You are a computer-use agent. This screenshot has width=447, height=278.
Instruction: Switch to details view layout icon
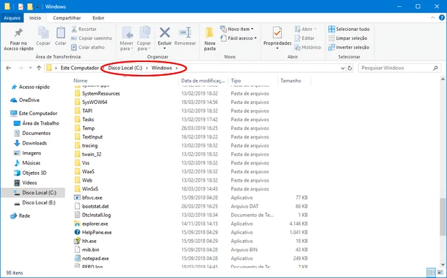pos(430,272)
